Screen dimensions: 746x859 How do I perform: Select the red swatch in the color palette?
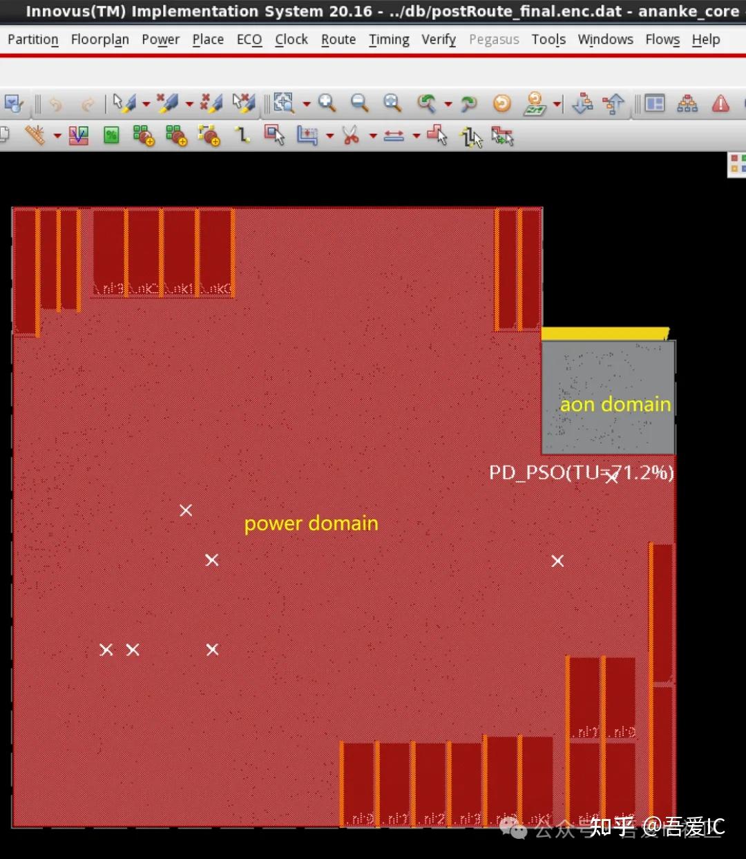coord(734,158)
